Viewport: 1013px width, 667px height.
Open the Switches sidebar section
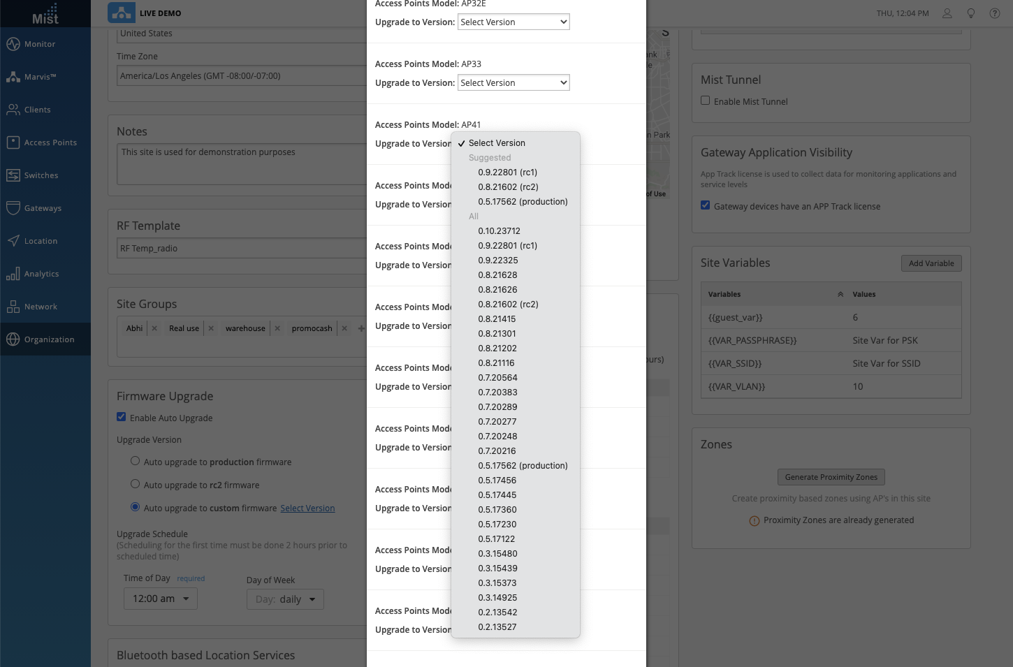coord(13,175)
